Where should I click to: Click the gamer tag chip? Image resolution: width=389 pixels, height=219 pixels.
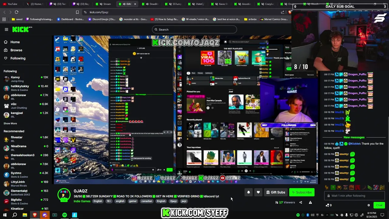tap(133, 201)
